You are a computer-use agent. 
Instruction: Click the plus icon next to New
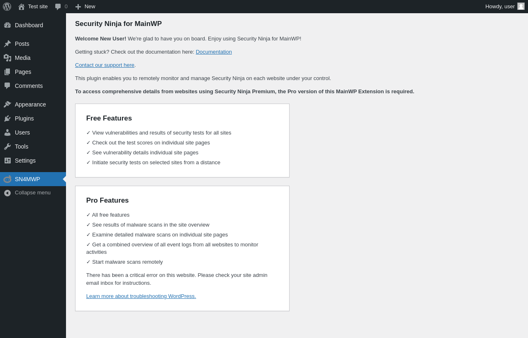coord(78,7)
